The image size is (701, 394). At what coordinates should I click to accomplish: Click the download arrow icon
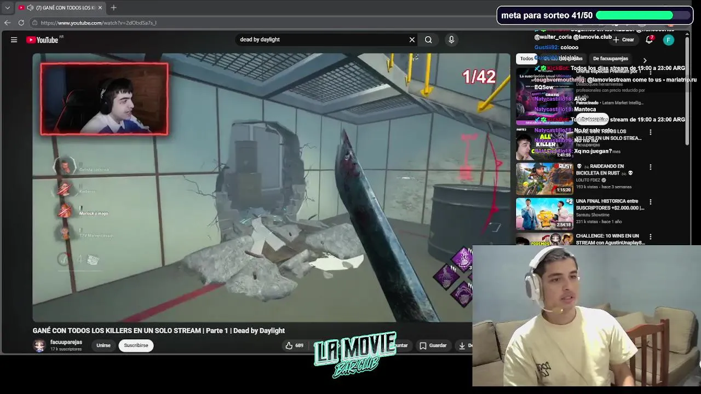tap(462, 345)
